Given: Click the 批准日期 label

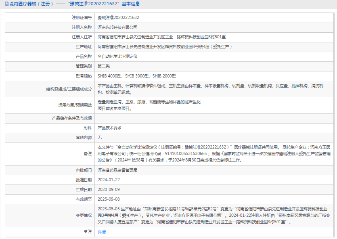Looking at the screenshot, I should click(84, 180).
